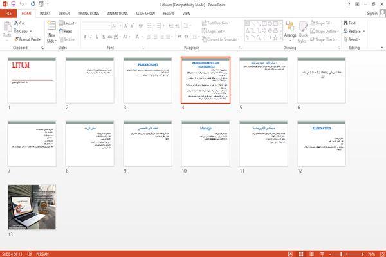This screenshot has height=257, width=386.
Task: Click the PERSIAN language indicator
Action: coord(42,254)
